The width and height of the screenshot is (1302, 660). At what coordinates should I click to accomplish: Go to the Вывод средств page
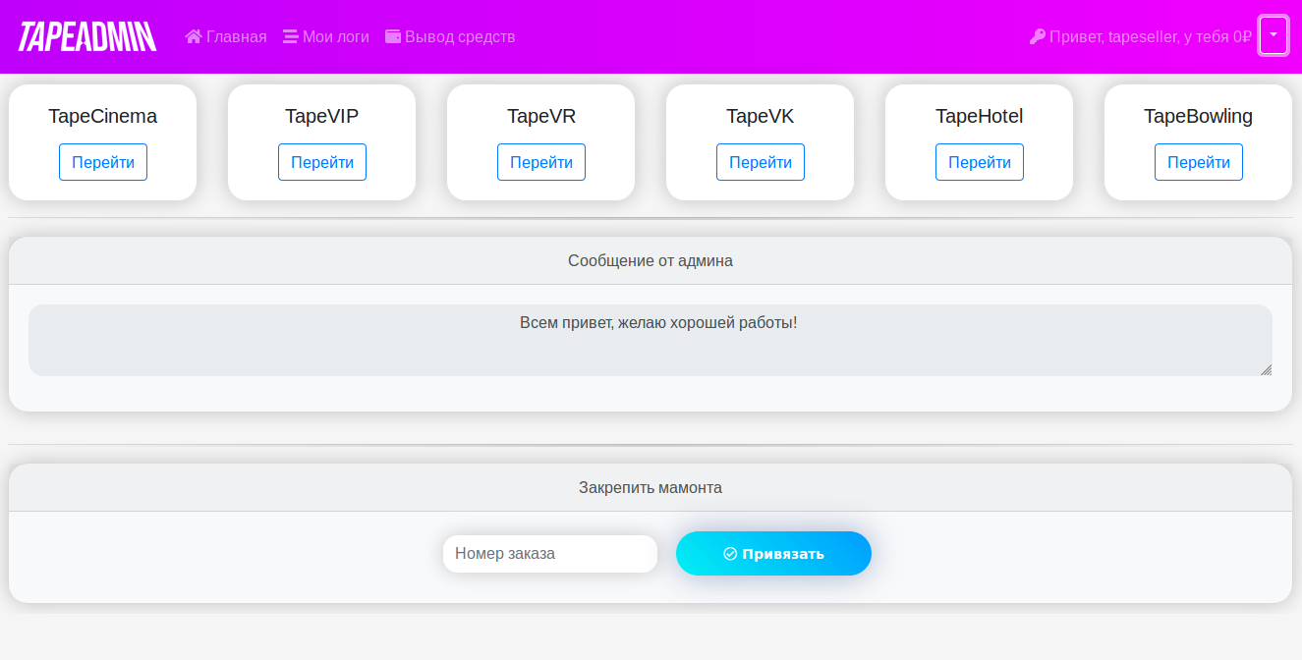pos(459,36)
